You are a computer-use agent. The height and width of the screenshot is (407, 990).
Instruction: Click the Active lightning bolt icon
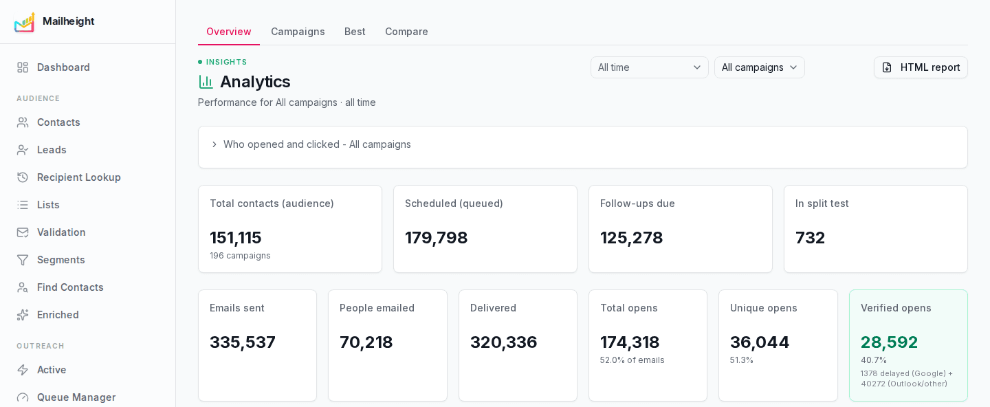[23, 370]
